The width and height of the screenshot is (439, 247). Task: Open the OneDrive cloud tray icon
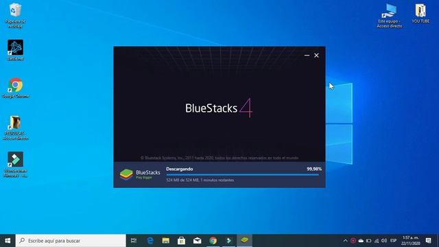pyautogui.click(x=361, y=241)
